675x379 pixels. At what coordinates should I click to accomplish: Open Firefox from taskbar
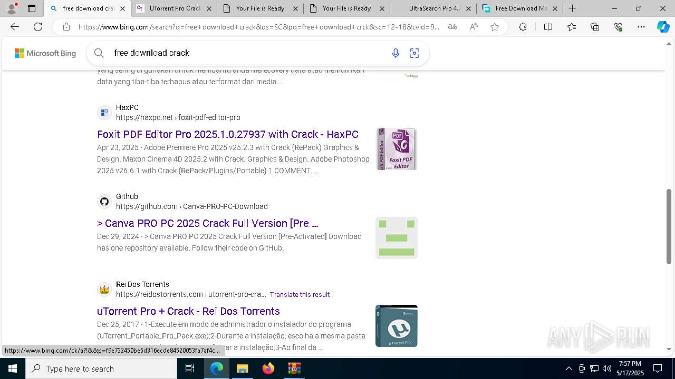pos(268,368)
